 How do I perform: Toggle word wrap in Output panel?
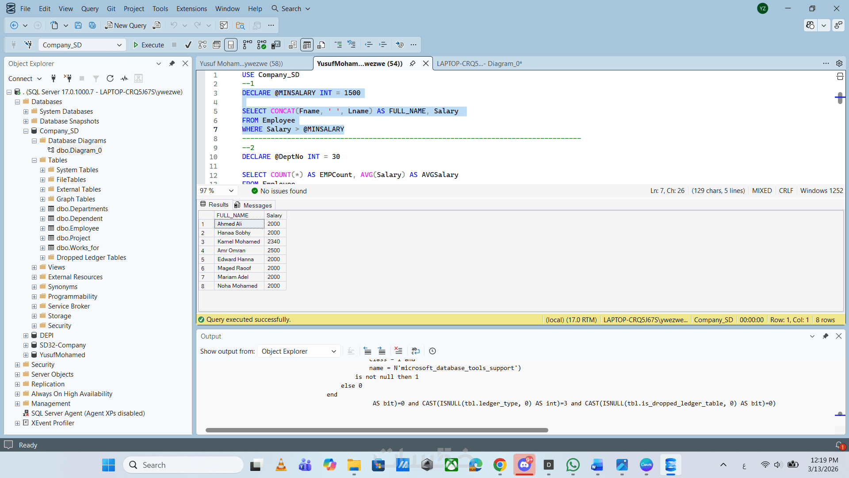point(415,351)
